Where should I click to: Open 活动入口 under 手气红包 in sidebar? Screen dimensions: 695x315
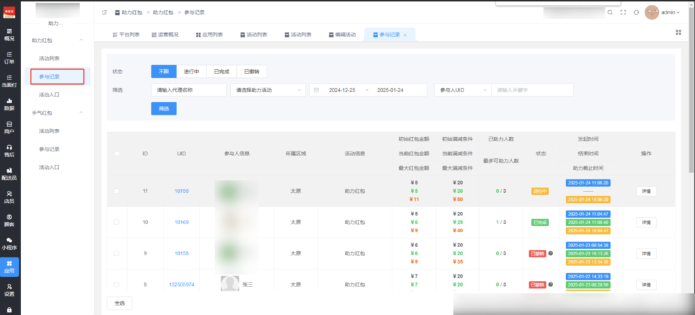49,167
